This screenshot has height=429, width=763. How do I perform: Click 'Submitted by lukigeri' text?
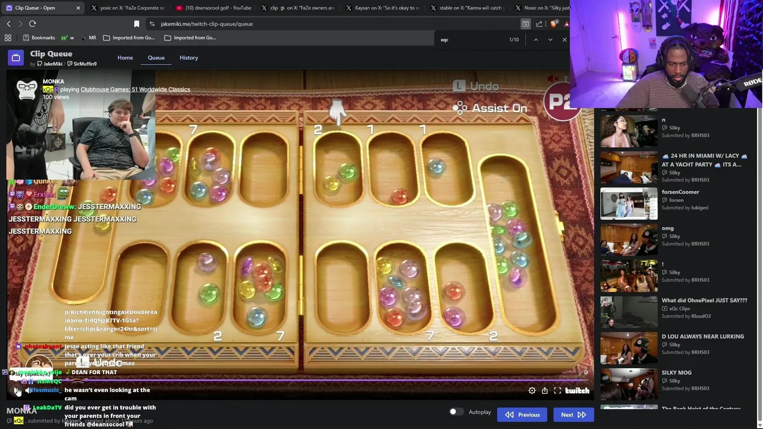[685, 208]
